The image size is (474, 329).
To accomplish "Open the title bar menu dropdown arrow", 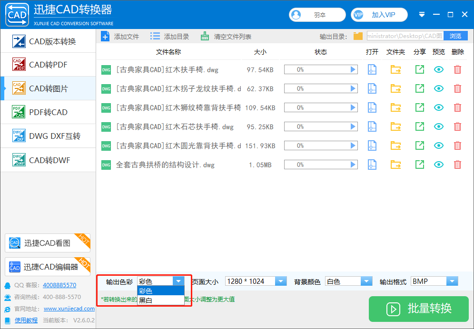I will tap(422, 15).
